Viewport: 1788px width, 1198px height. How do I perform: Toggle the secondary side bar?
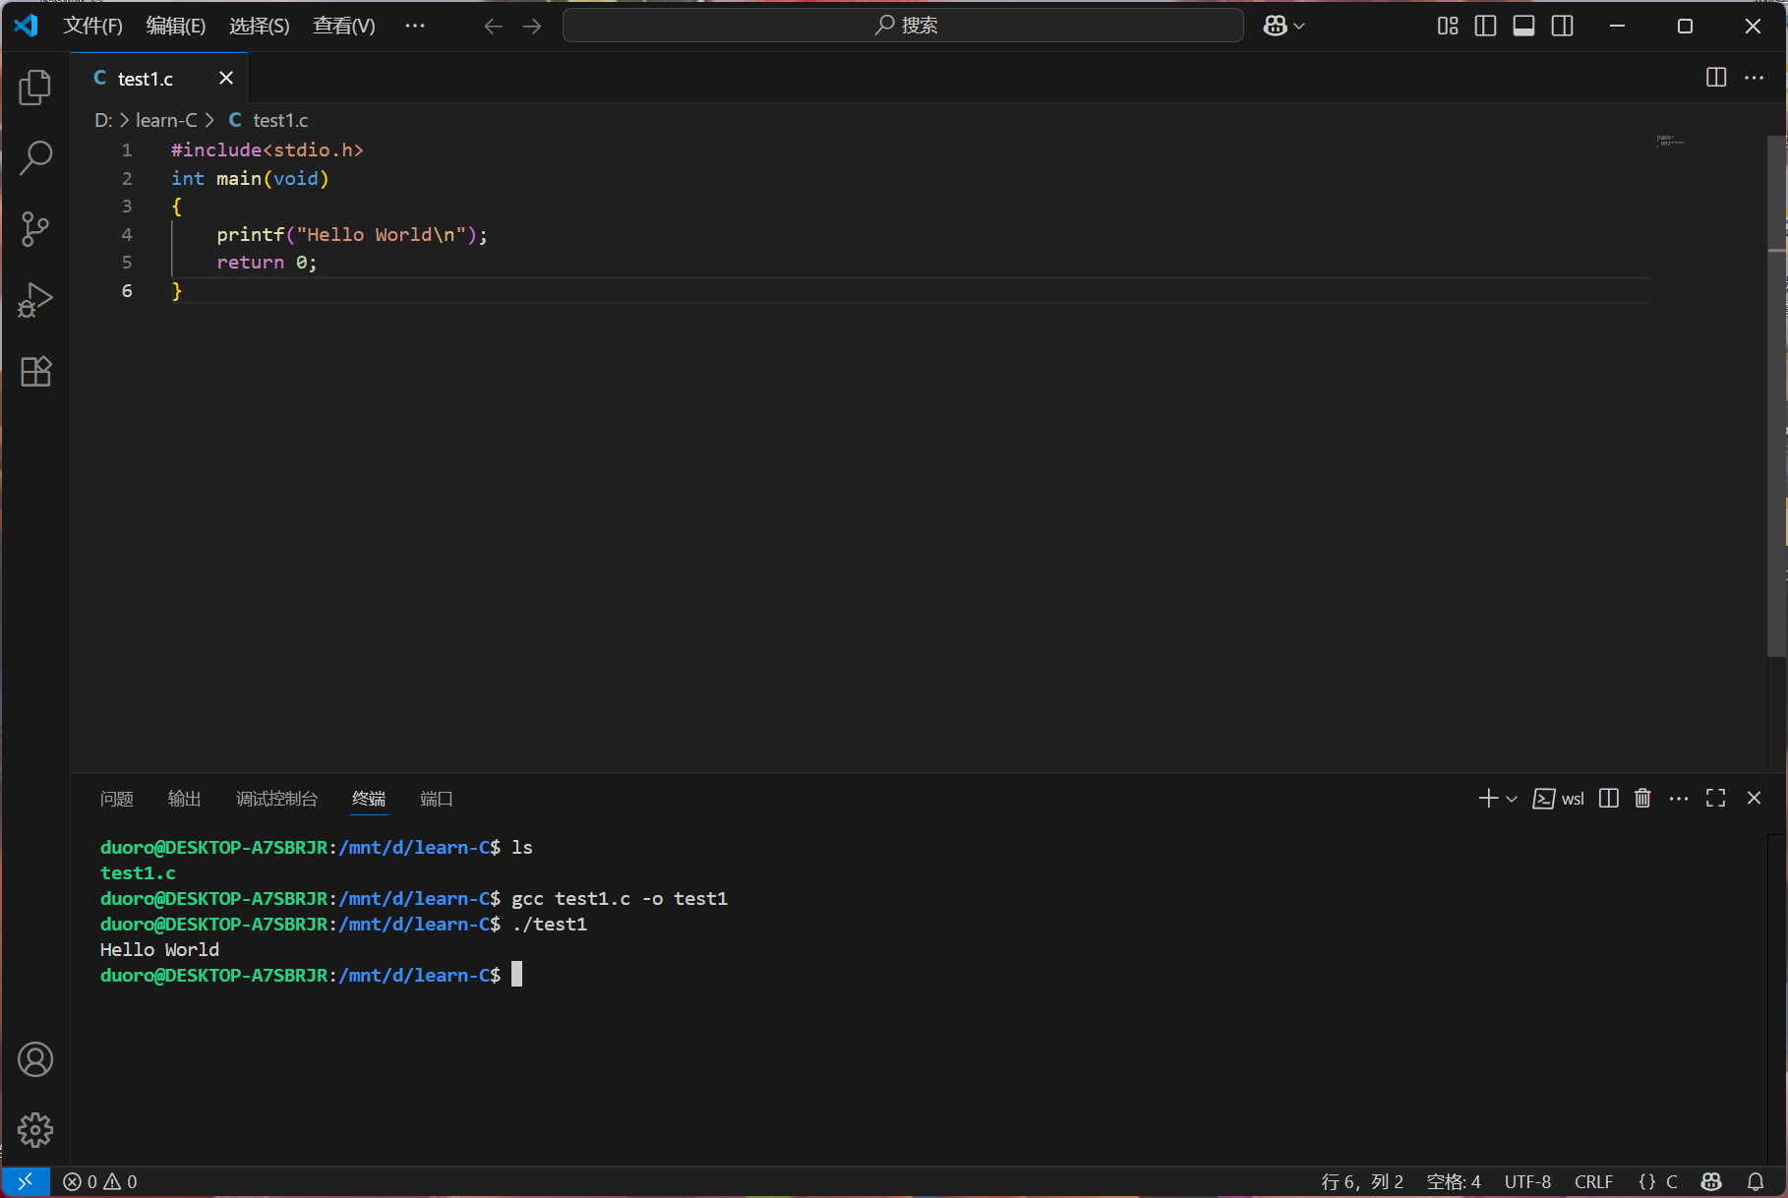click(1563, 27)
